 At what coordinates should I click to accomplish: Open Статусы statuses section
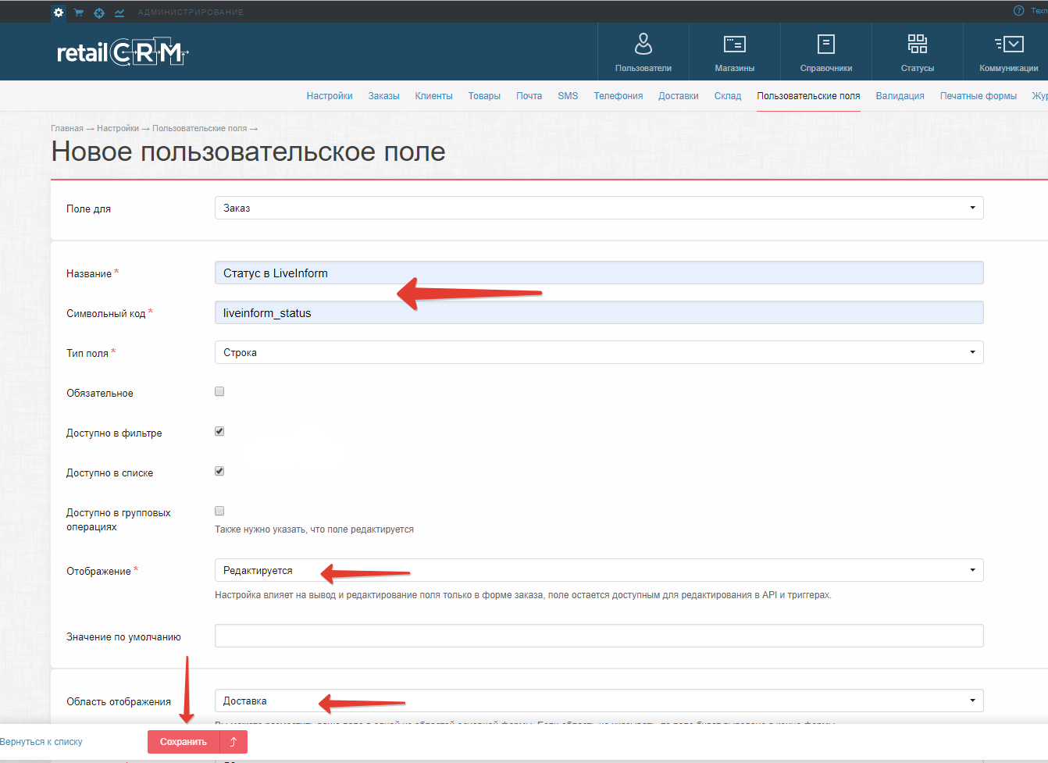click(x=918, y=52)
